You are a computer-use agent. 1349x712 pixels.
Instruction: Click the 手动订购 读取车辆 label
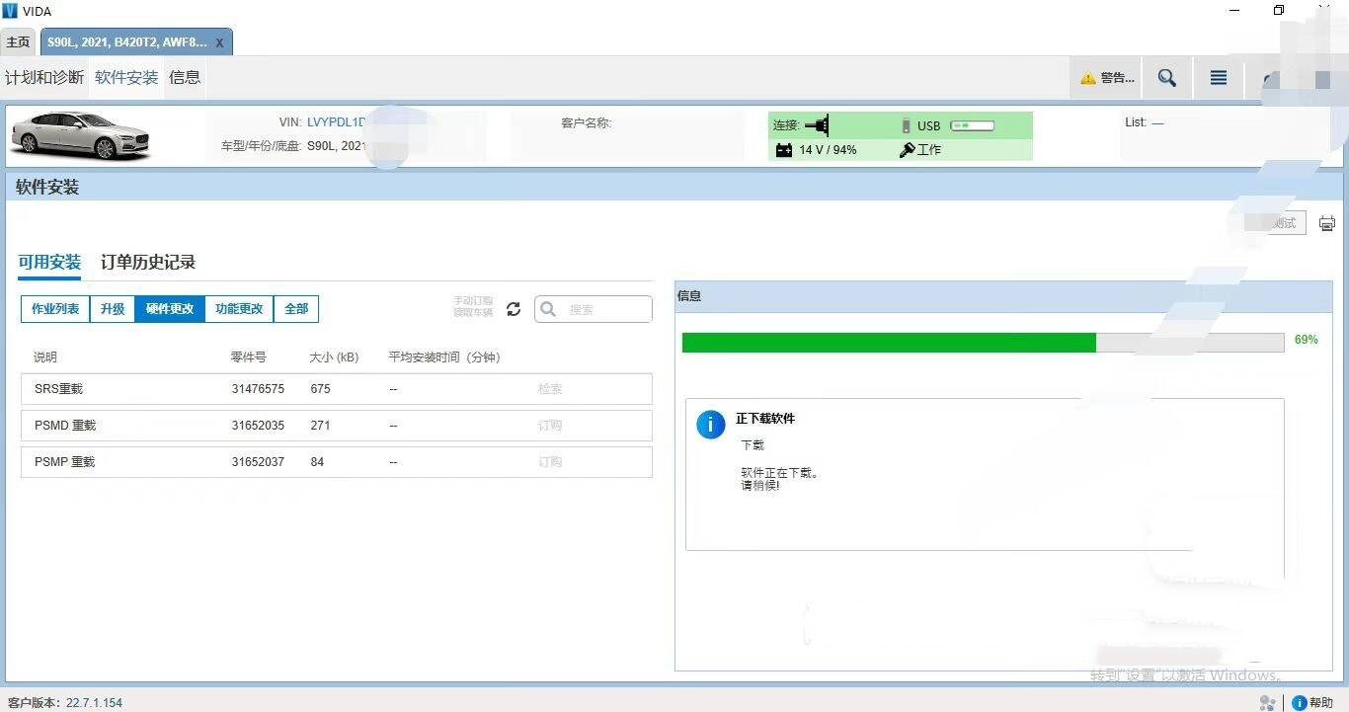click(x=473, y=306)
